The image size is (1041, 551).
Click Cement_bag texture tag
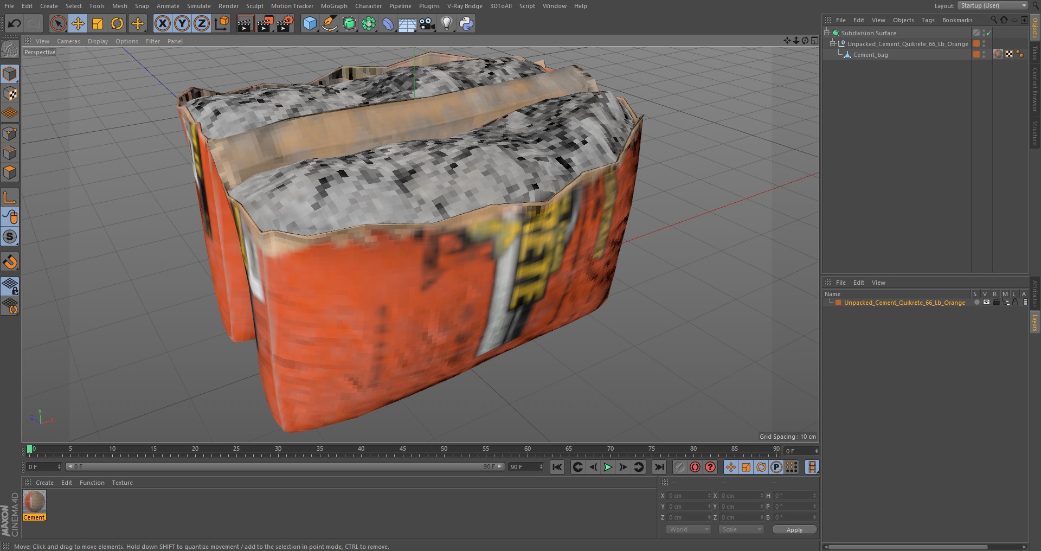998,54
